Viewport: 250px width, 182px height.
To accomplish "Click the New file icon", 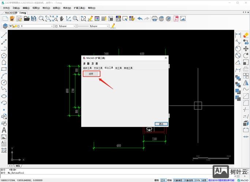I will click(5, 19).
